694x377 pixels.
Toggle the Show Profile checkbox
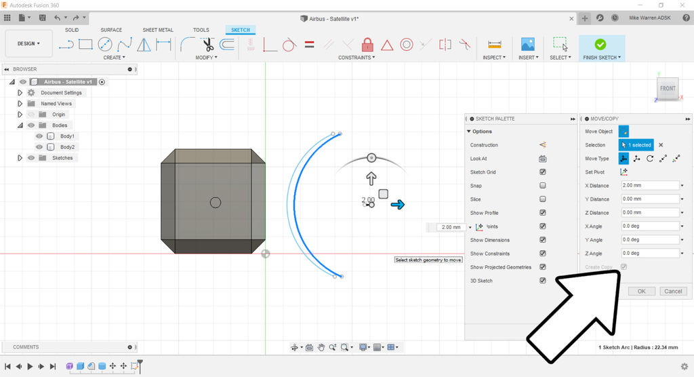543,213
